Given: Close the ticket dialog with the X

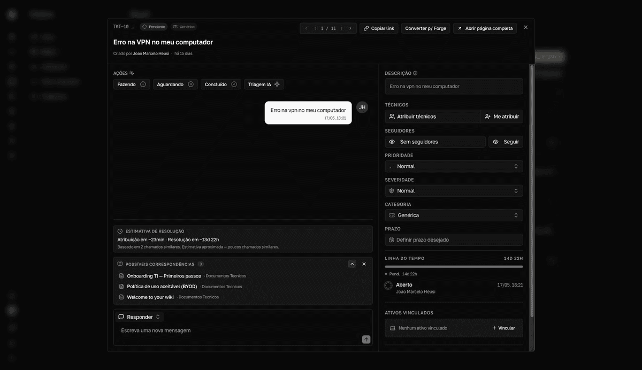Looking at the screenshot, I should (525, 27).
